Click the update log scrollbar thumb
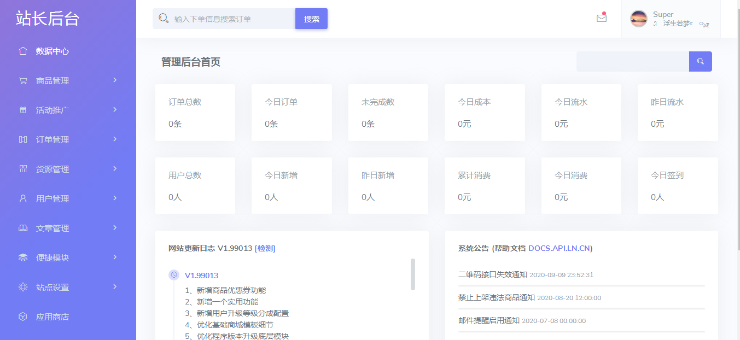This screenshot has width=740, height=340. pos(413,274)
